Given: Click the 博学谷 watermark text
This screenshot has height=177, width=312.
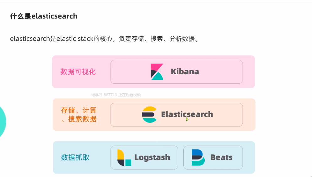Looking at the screenshot, I should pos(116,95).
